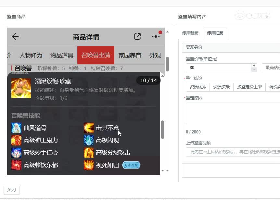Click the skill popup scrollbar thumb
The height and width of the screenshot is (200, 280).
click(162, 130)
